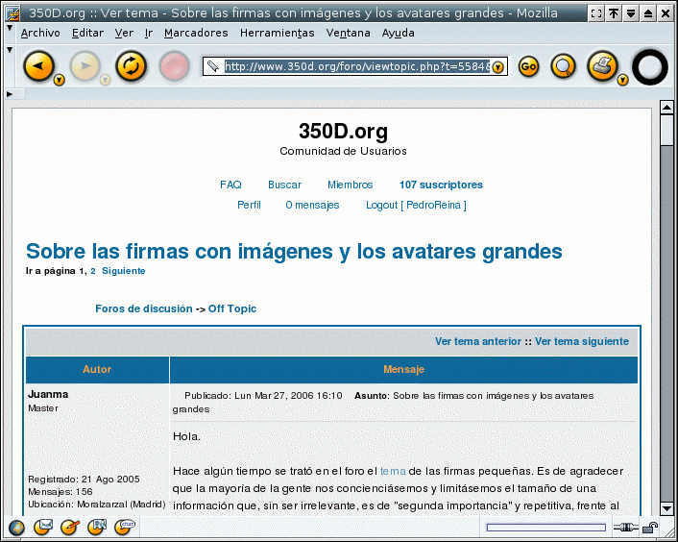Print the page using printer icon
Image resolution: width=678 pixels, height=542 pixels.
click(x=602, y=66)
